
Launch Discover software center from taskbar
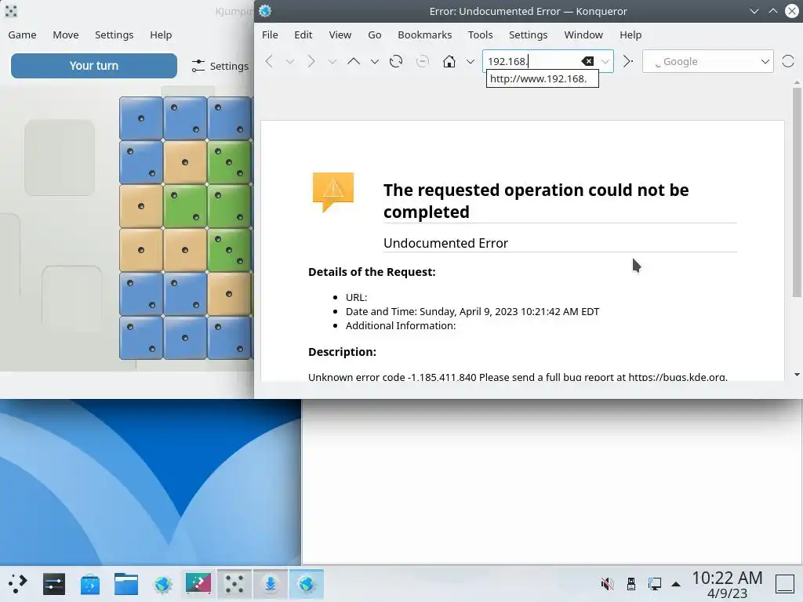89,583
